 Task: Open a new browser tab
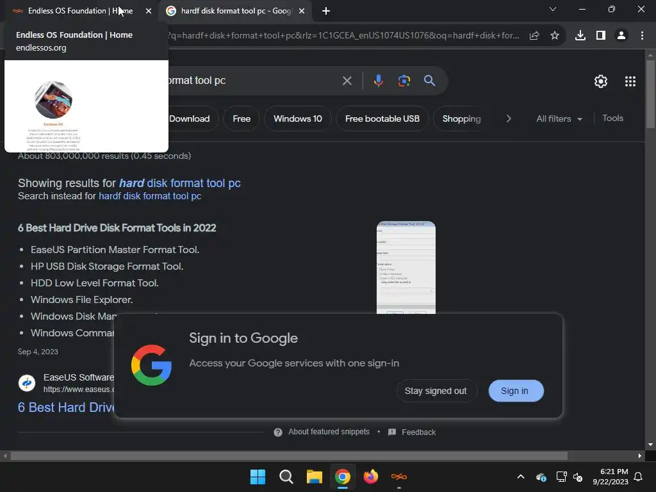(326, 11)
